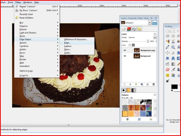Switch to the Paths tab
This screenshot has width=181, height=136.
134,29
